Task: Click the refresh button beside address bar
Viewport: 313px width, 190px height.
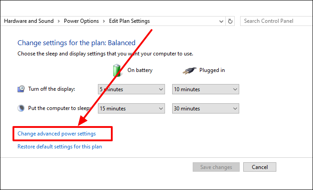Action: pyautogui.click(x=230, y=21)
